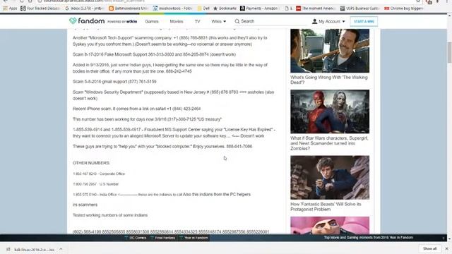This screenshot has height=254, width=452.
Task: Click the "U.S Number" line
Action: (96, 184)
